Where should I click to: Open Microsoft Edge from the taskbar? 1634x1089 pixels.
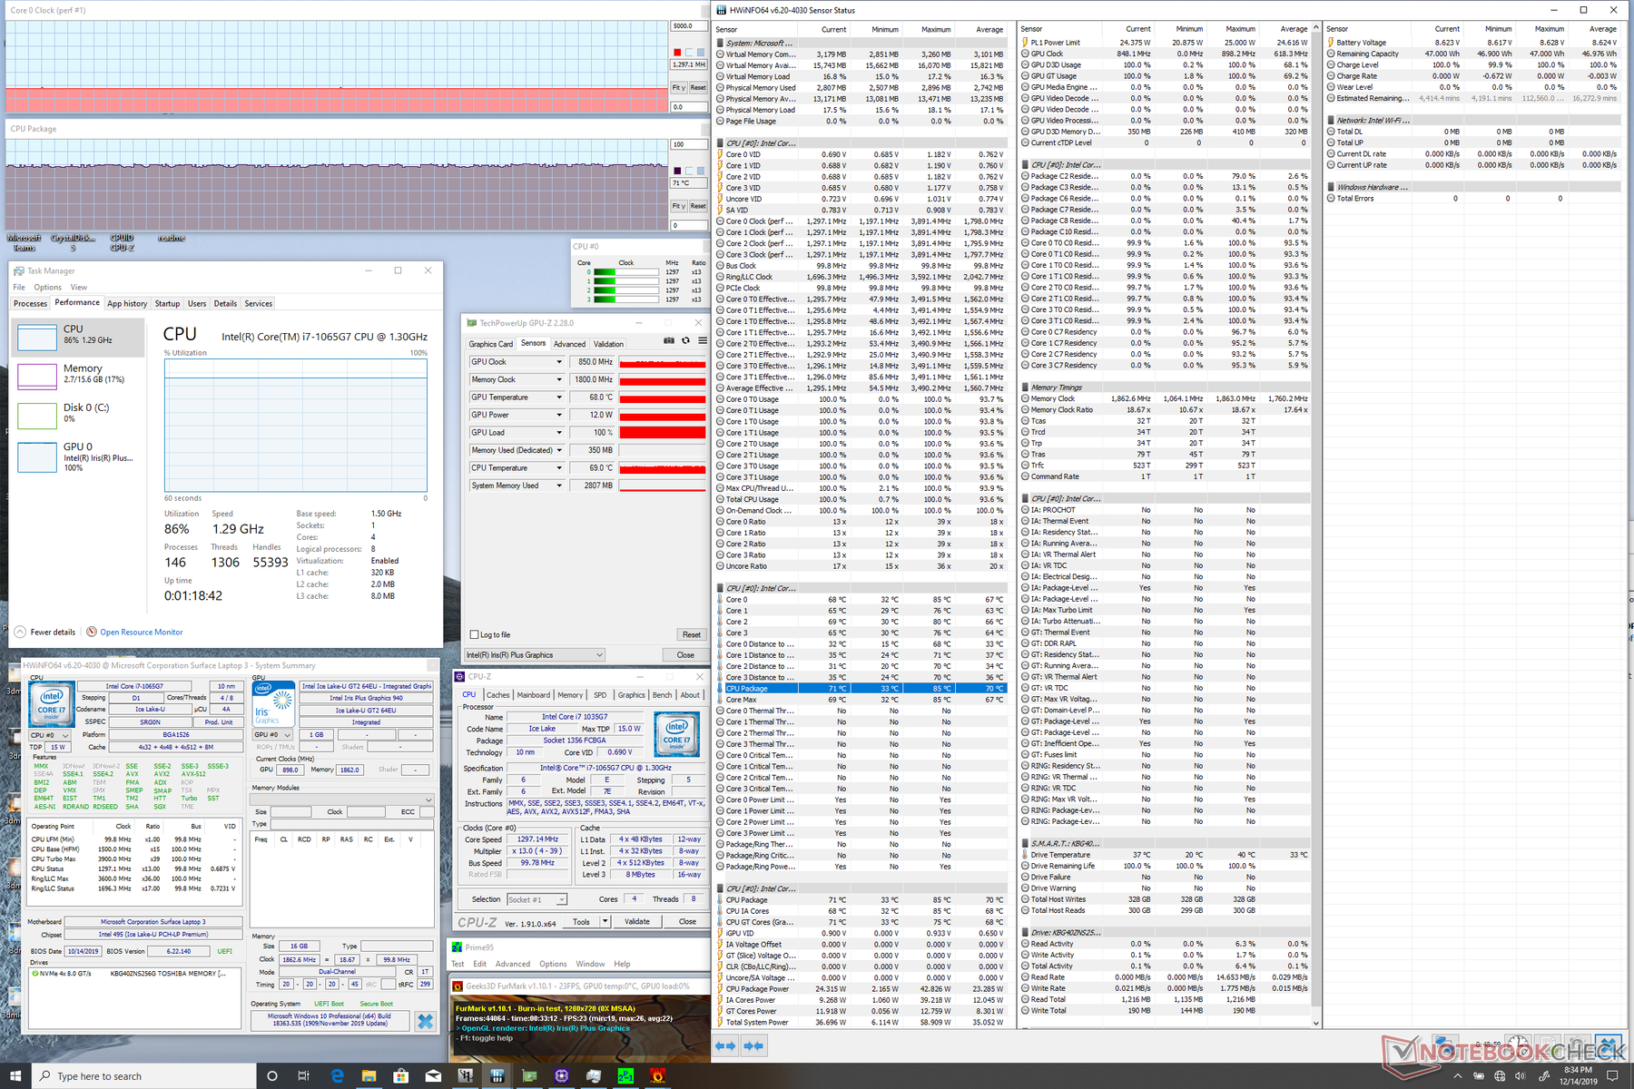pyautogui.click(x=338, y=1075)
